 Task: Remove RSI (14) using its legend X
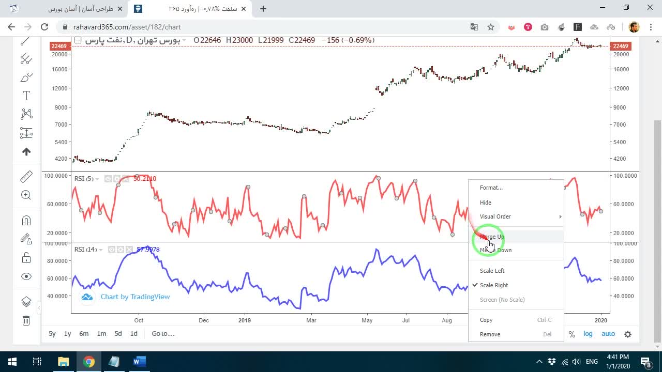128,250
